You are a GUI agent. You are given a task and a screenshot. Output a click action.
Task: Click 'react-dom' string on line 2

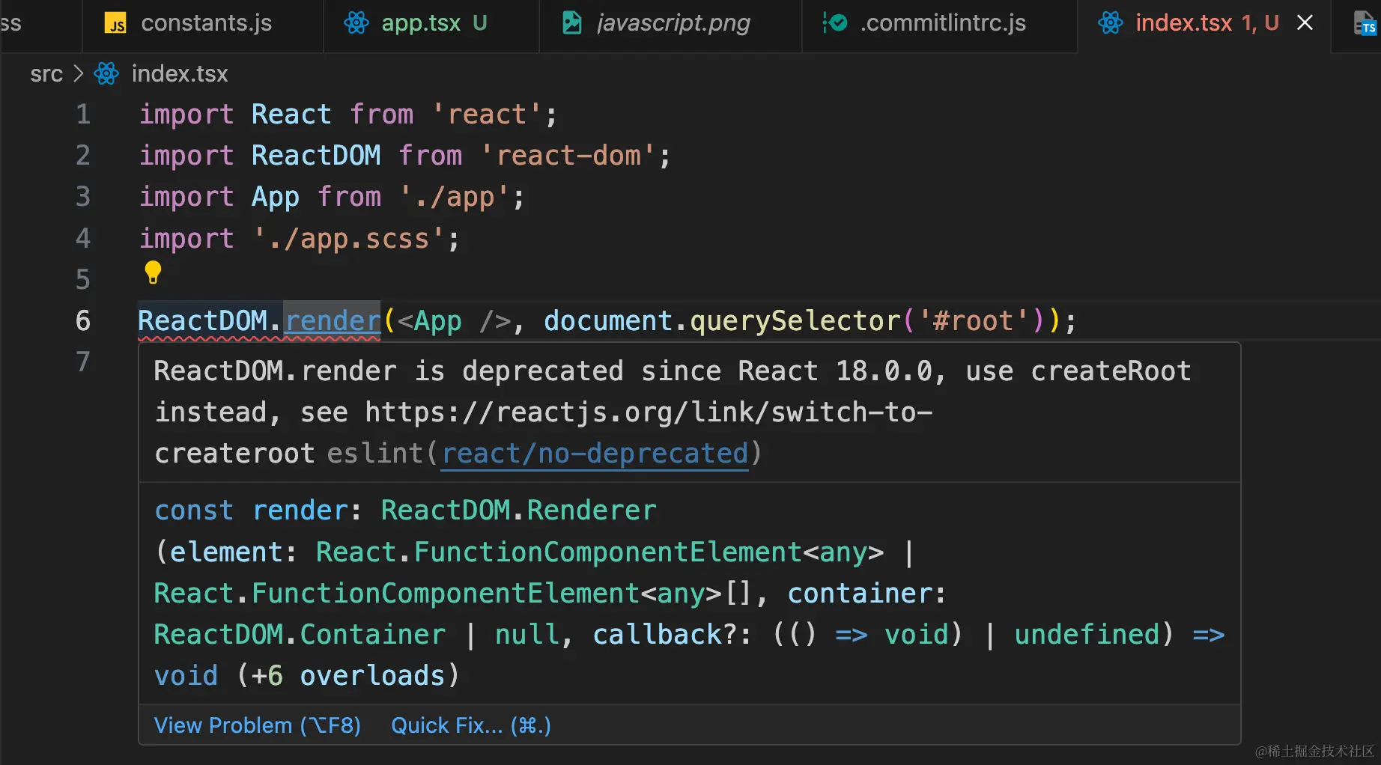click(568, 156)
